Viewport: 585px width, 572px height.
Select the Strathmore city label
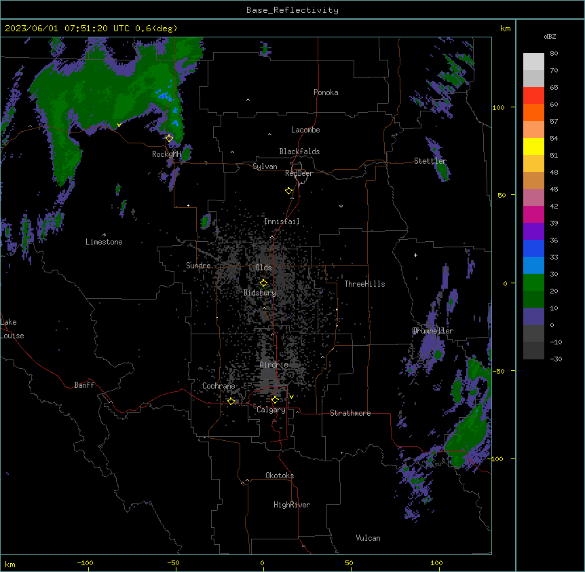pos(350,413)
